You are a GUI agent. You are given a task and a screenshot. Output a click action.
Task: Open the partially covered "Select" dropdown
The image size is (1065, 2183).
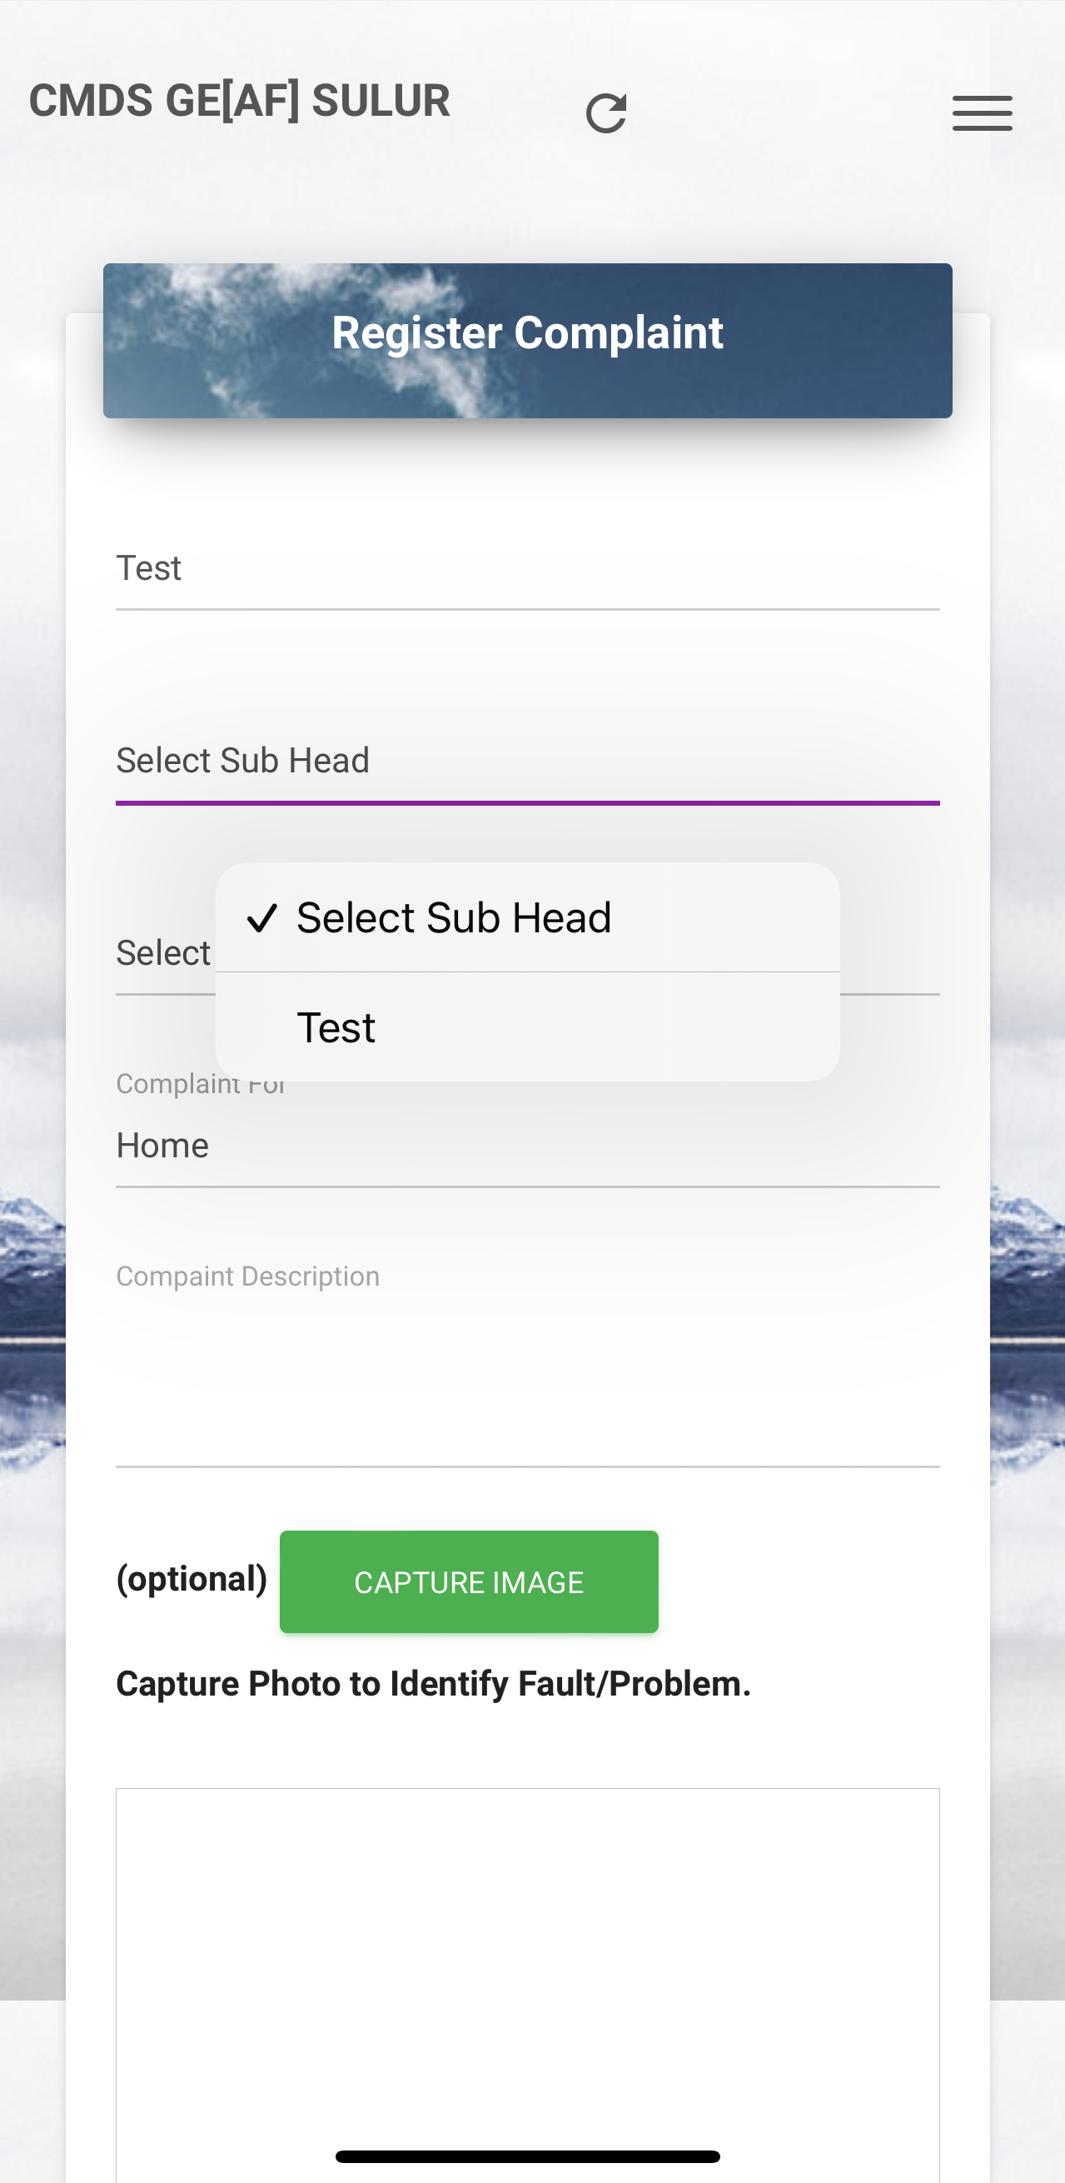click(163, 953)
